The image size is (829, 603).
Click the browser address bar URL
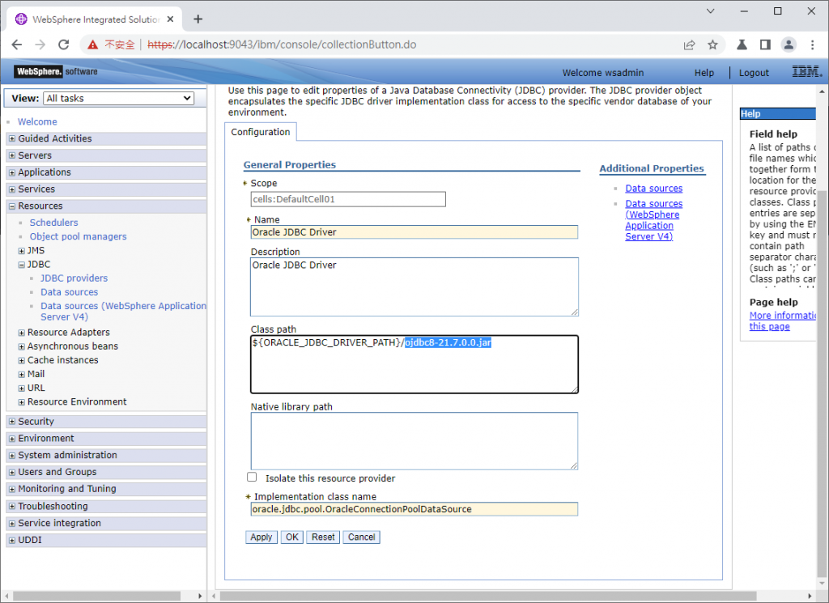pyautogui.click(x=282, y=45)
